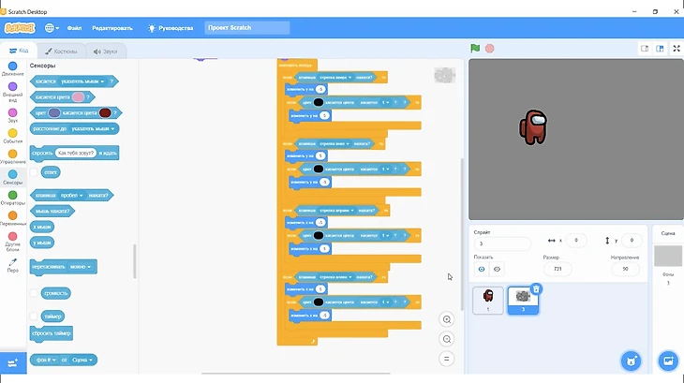
Task: Select the События block category
Action: (x=13, y=136)
